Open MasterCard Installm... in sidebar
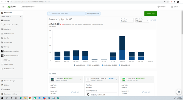183x100 pixels. point(11,51)
